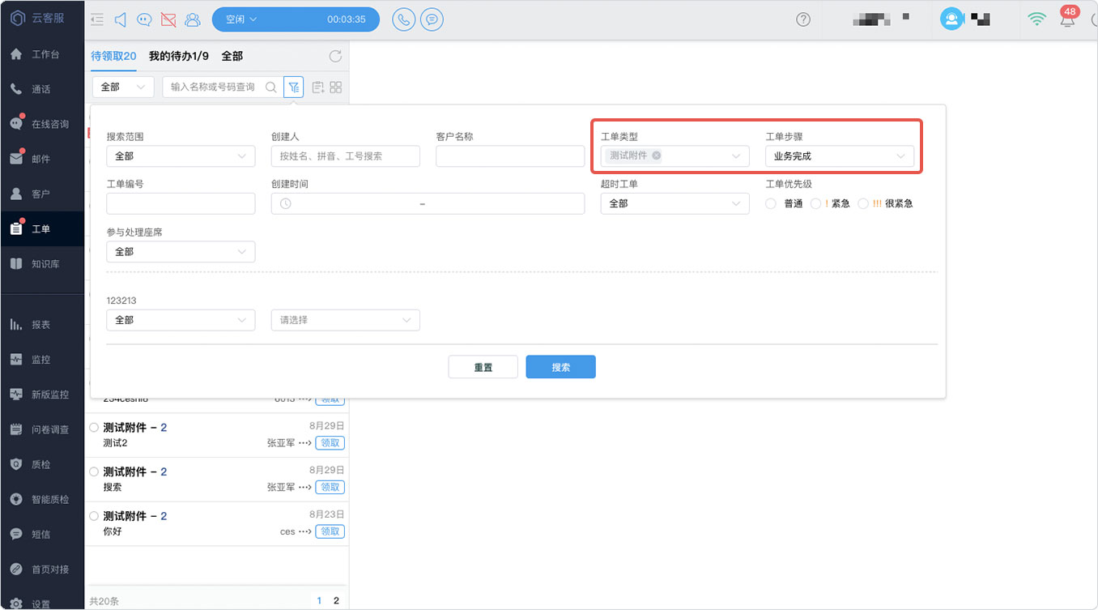Image resolution: width=1098 pixels, height=610 pixels.
Task: Open the announcement speaker icon
Action: [121, 19]
